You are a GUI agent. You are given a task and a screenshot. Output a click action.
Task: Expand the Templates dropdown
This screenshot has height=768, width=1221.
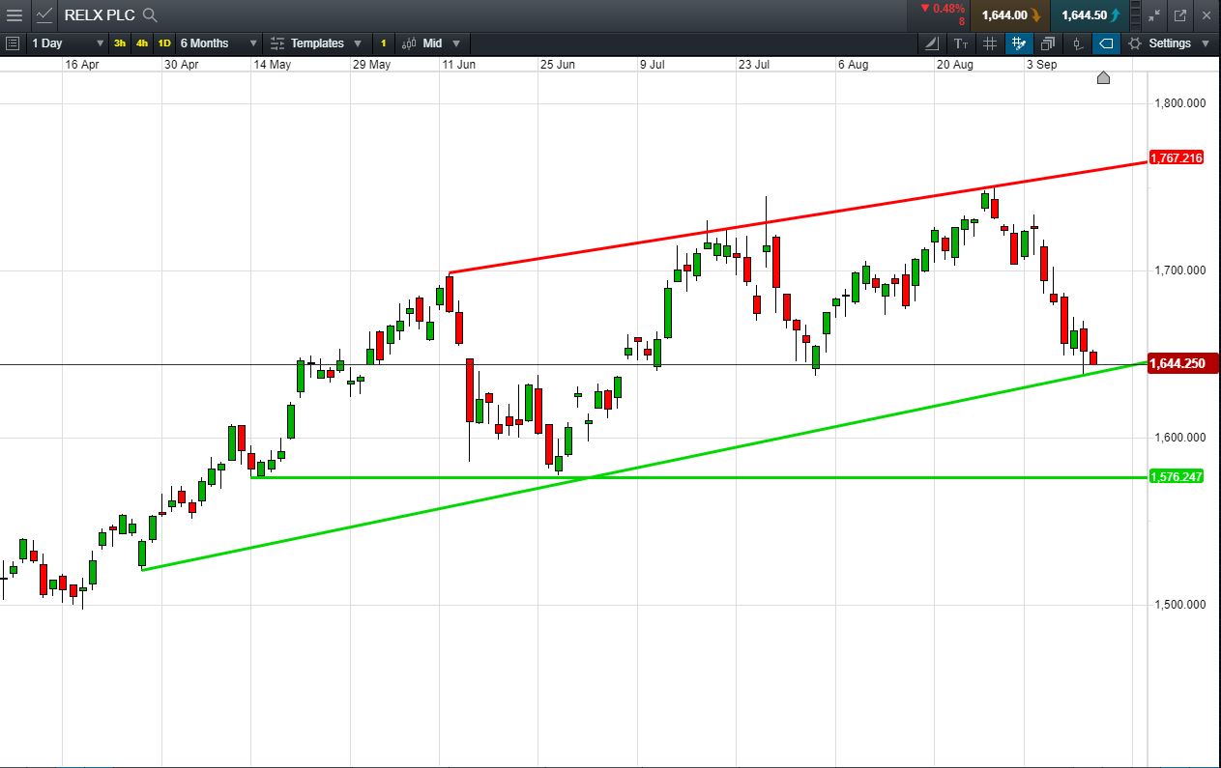(316, 43)
